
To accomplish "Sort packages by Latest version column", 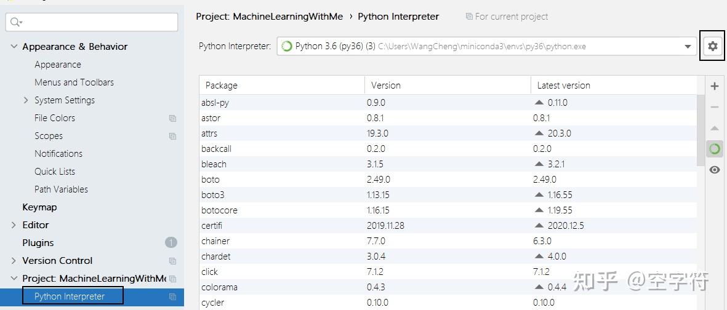I will 563,85.
